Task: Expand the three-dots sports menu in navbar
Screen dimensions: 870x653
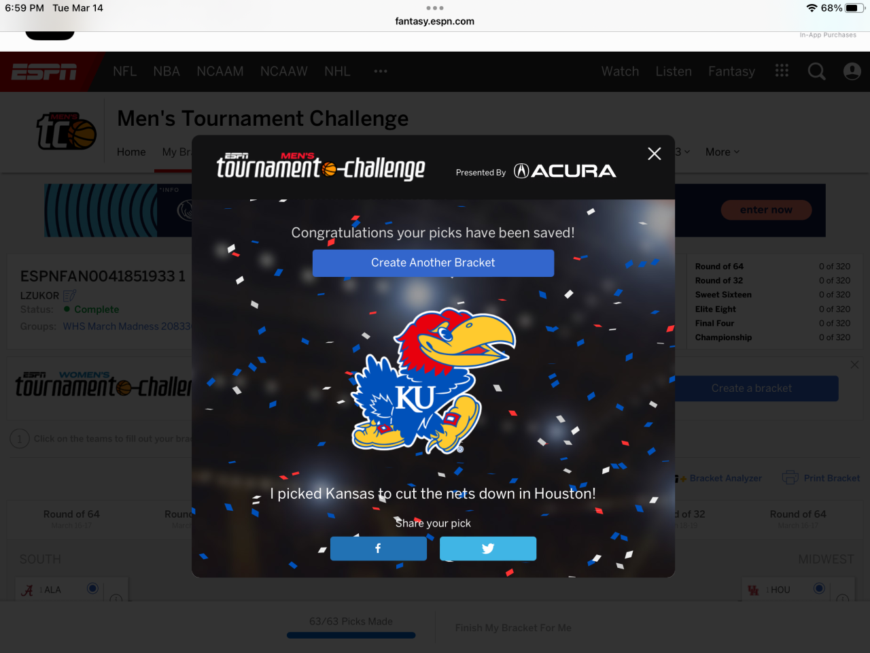Action: pos(381,71)
